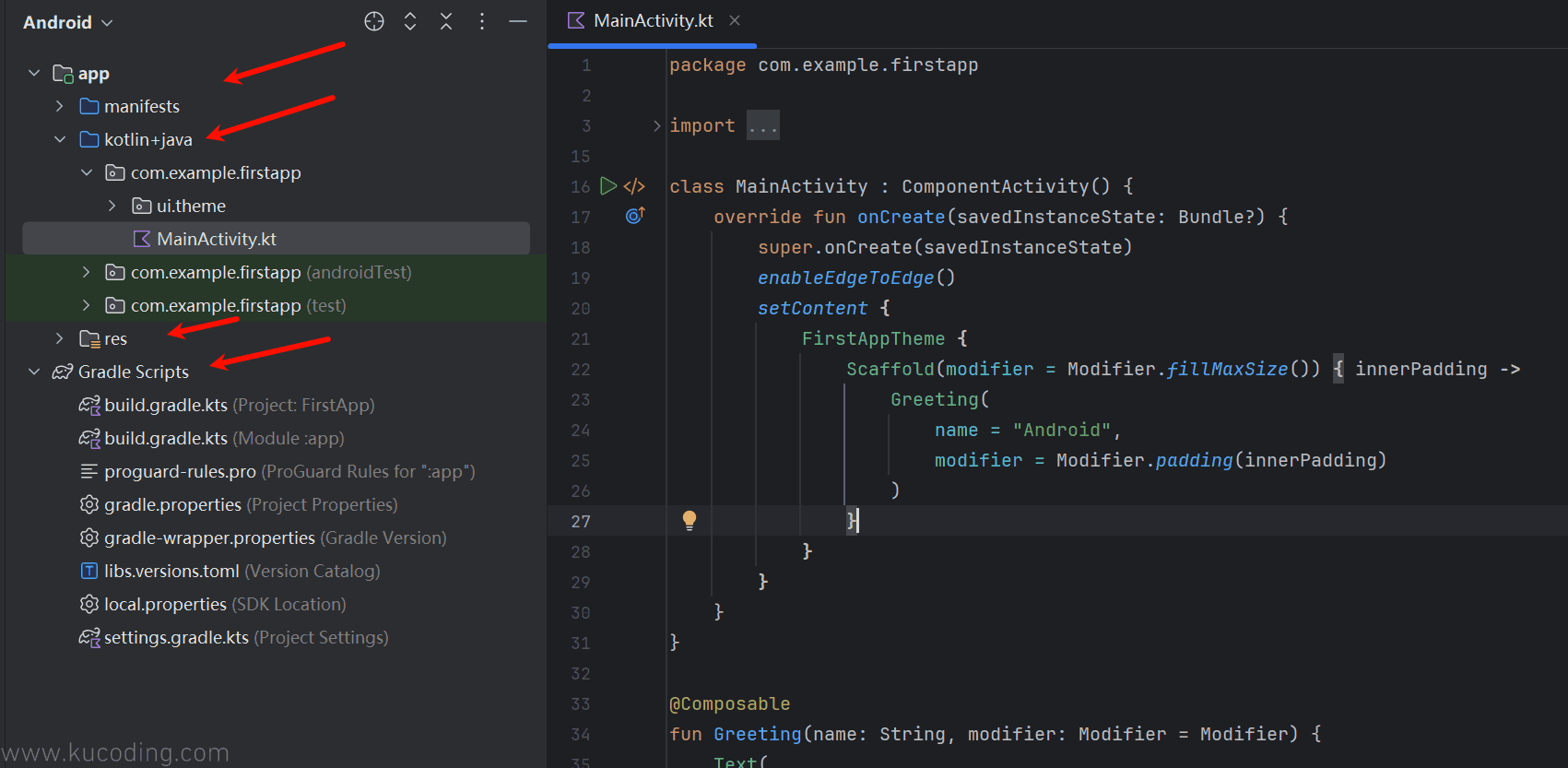Click onCreate function name on line 17
Viewport: 1568px width, 768px height.
[901, 217]
